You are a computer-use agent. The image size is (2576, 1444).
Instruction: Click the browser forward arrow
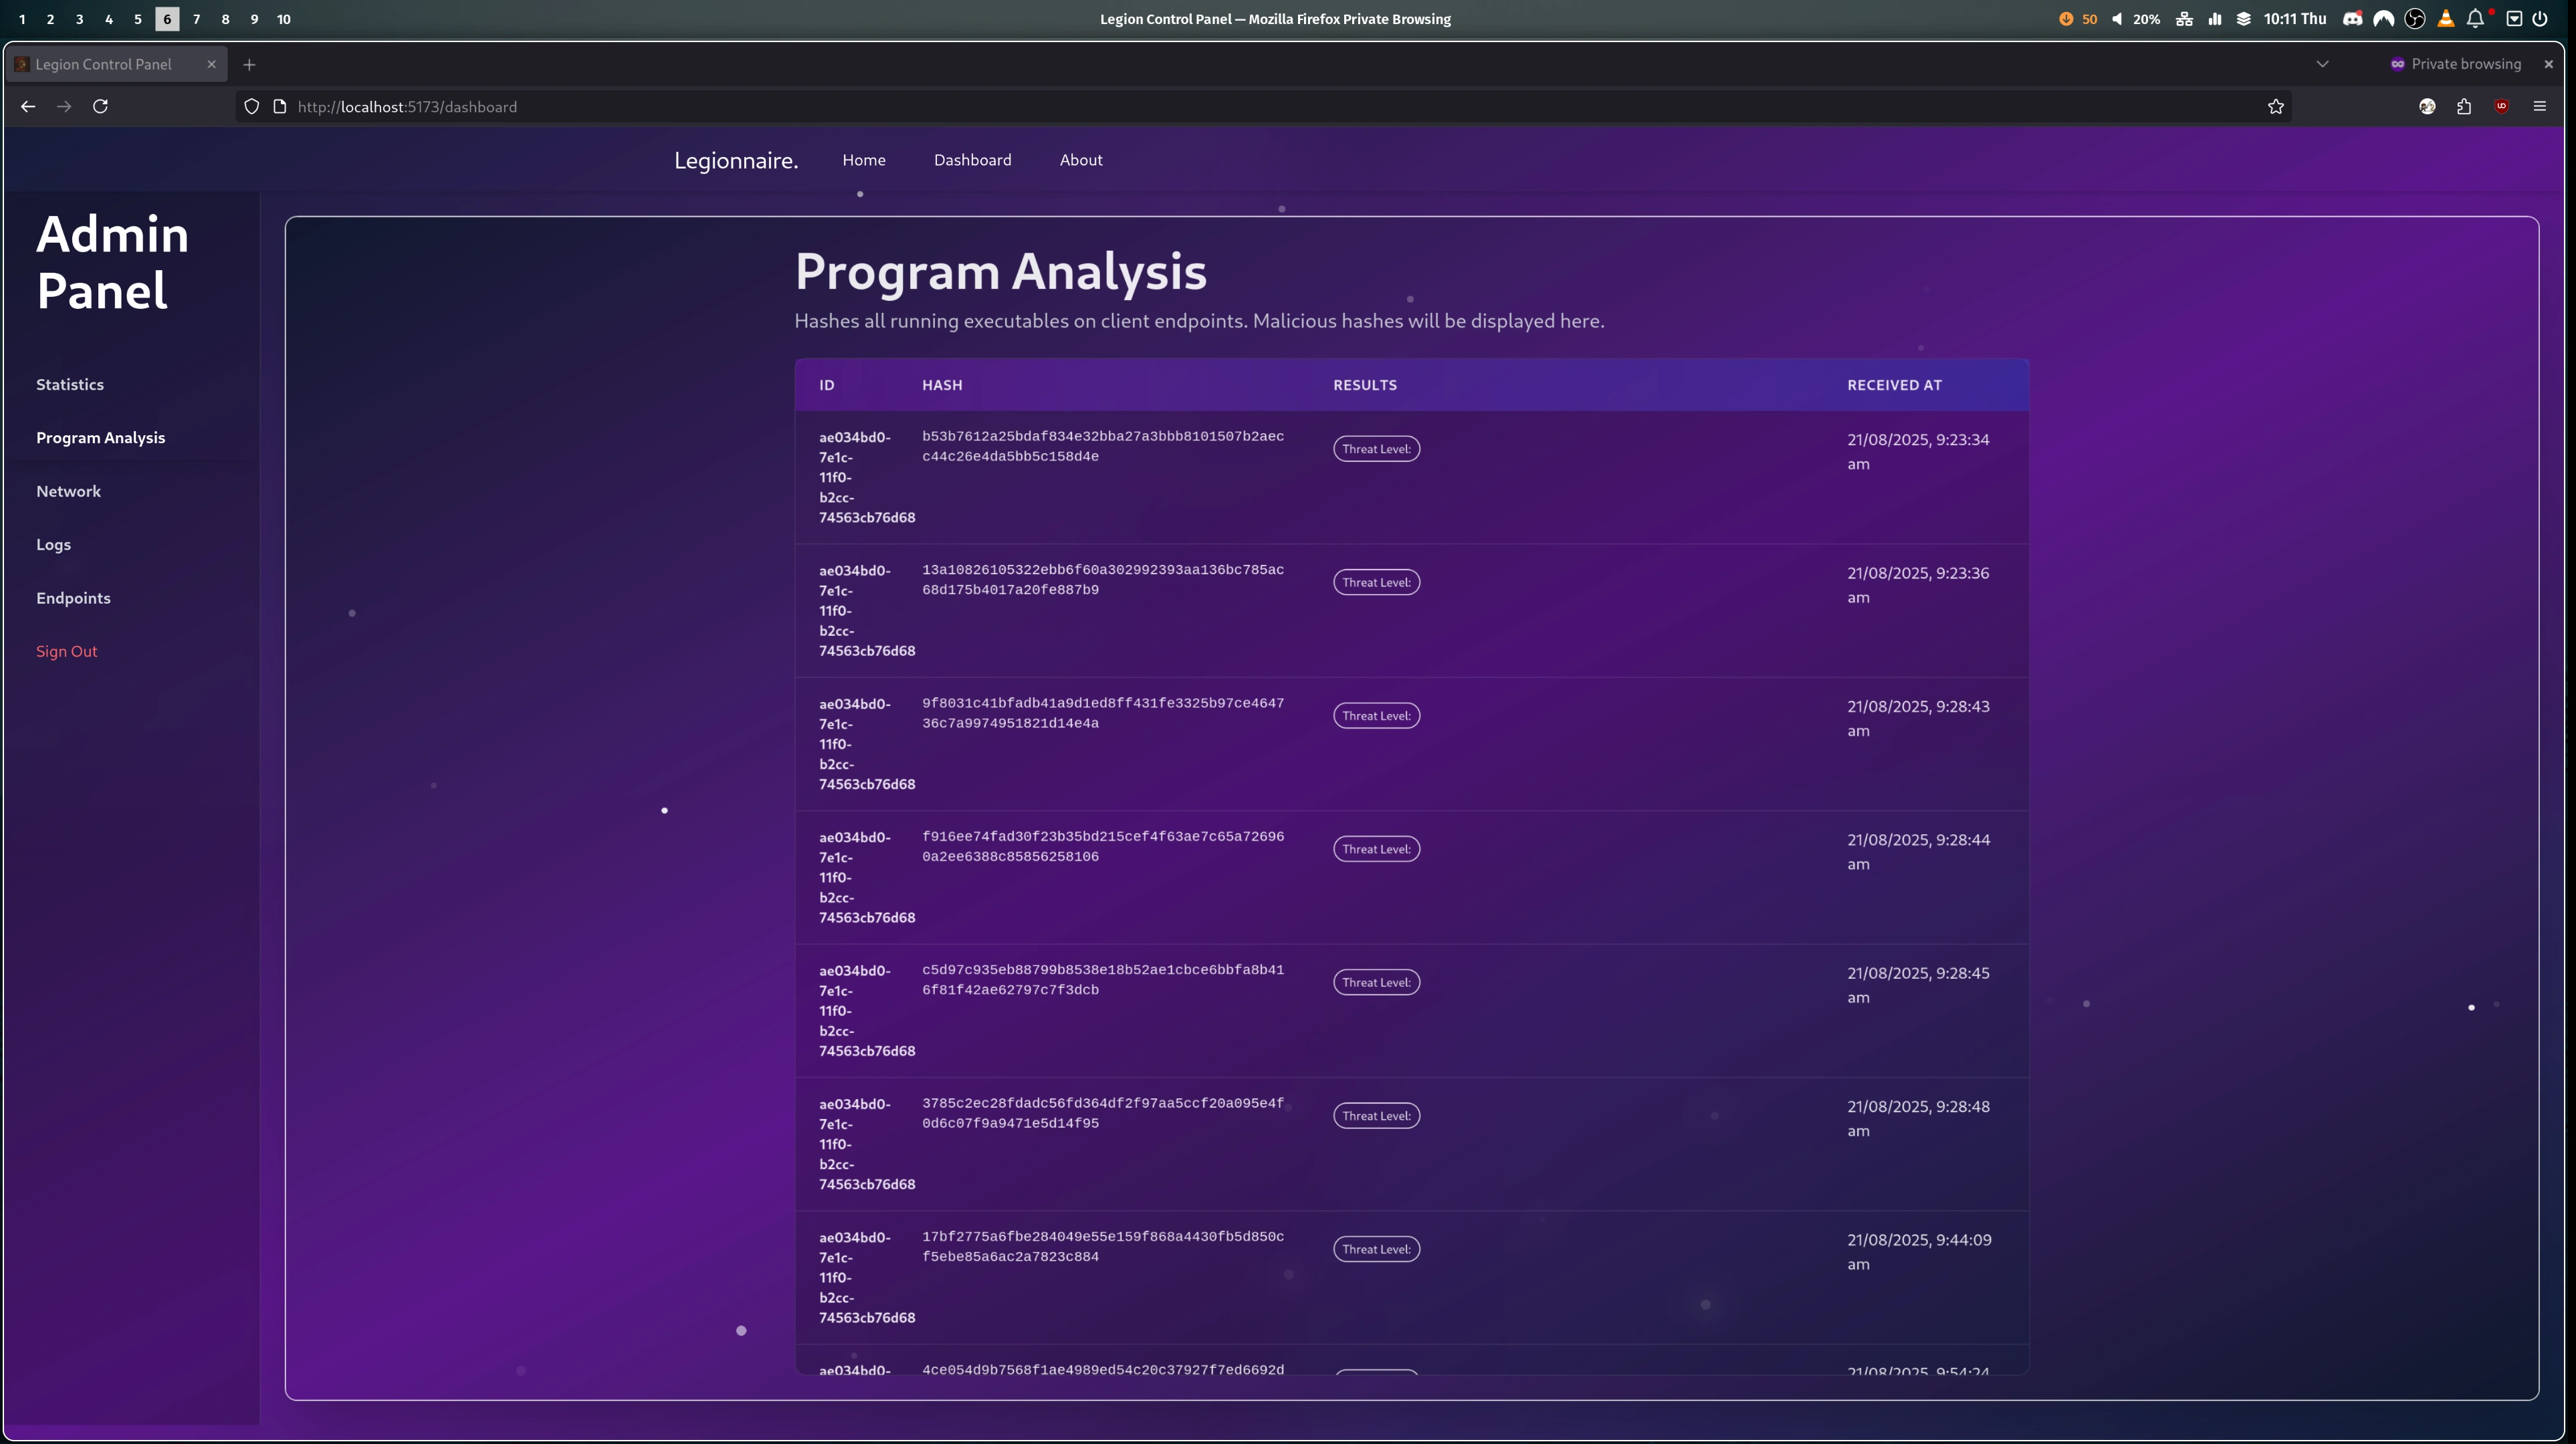click(x=64, y=107)
